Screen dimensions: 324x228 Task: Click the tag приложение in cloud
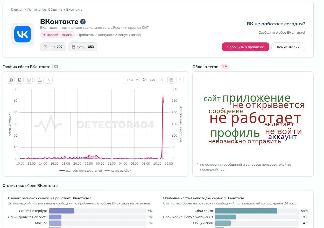pos(257,98)
